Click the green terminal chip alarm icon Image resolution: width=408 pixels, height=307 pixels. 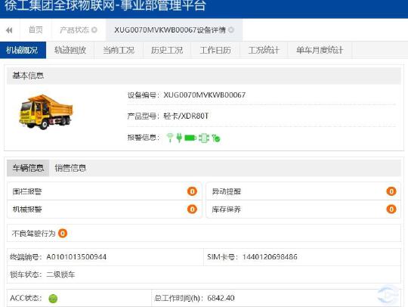click(x=204, y=138)
